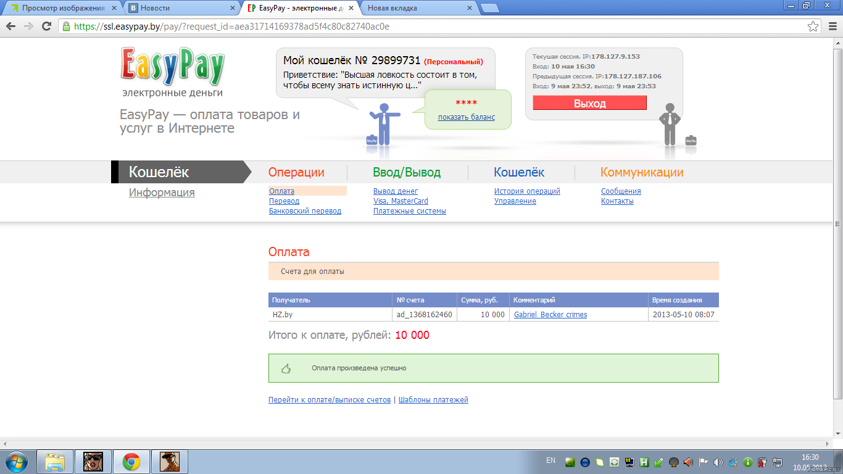Open the Перевод link
843x474 pixels.
point(284,201)
